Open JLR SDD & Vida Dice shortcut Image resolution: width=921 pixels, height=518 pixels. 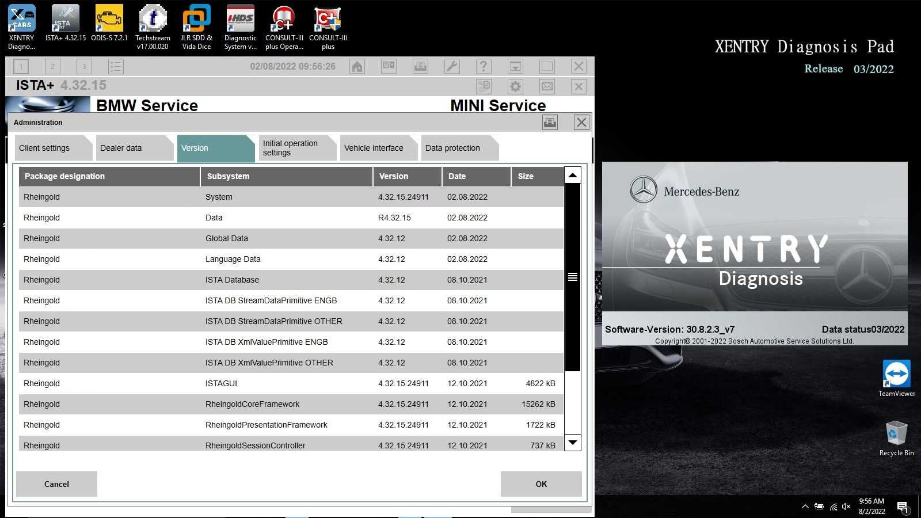tap(196, 28)
